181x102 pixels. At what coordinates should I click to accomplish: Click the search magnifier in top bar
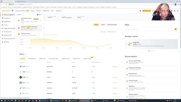click(x=140, y=11)
